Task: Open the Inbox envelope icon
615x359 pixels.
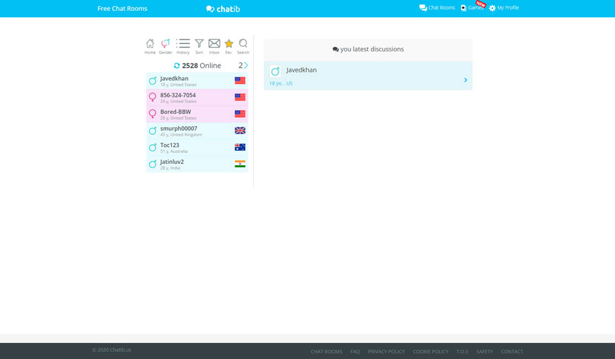Action: coord(214,44)
